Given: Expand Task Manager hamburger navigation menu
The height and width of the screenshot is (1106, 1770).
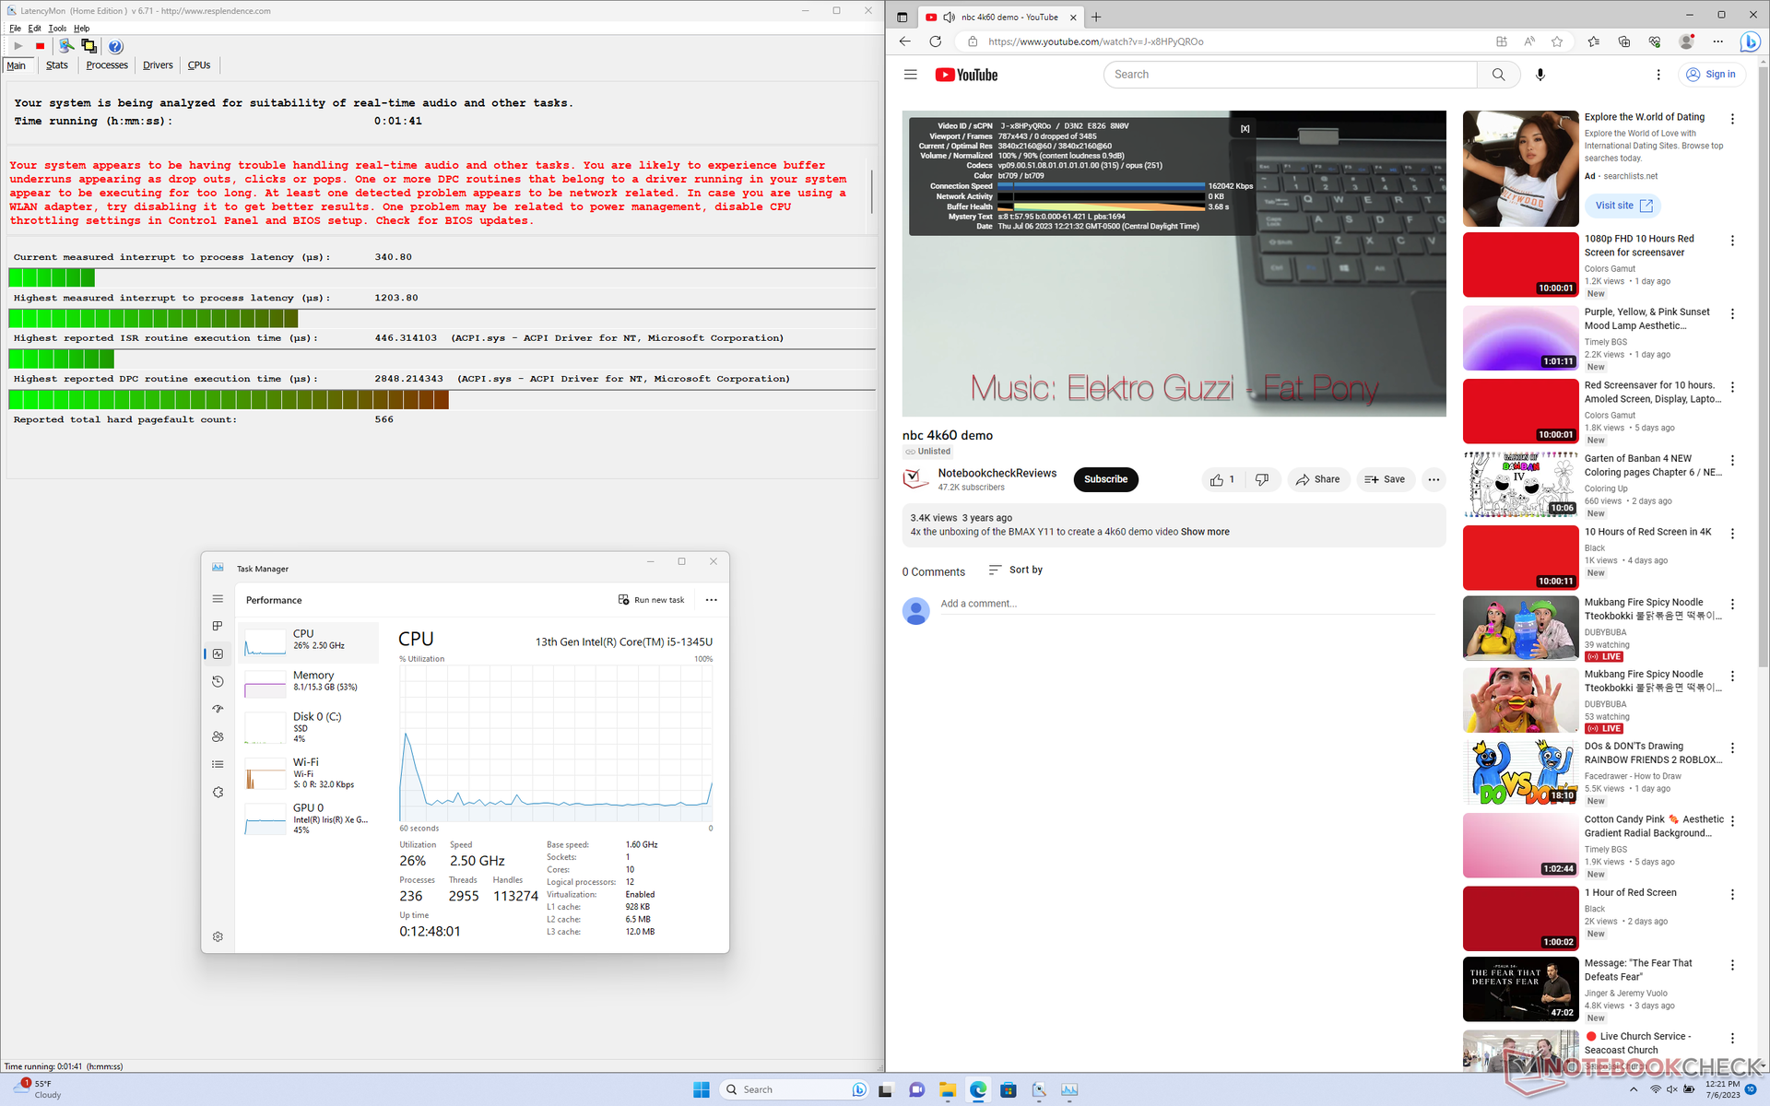Looking at the screenshot, I should [218, 599].
